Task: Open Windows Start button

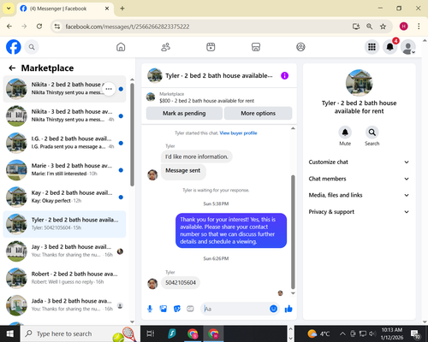Action: click(x=10, y=333)
